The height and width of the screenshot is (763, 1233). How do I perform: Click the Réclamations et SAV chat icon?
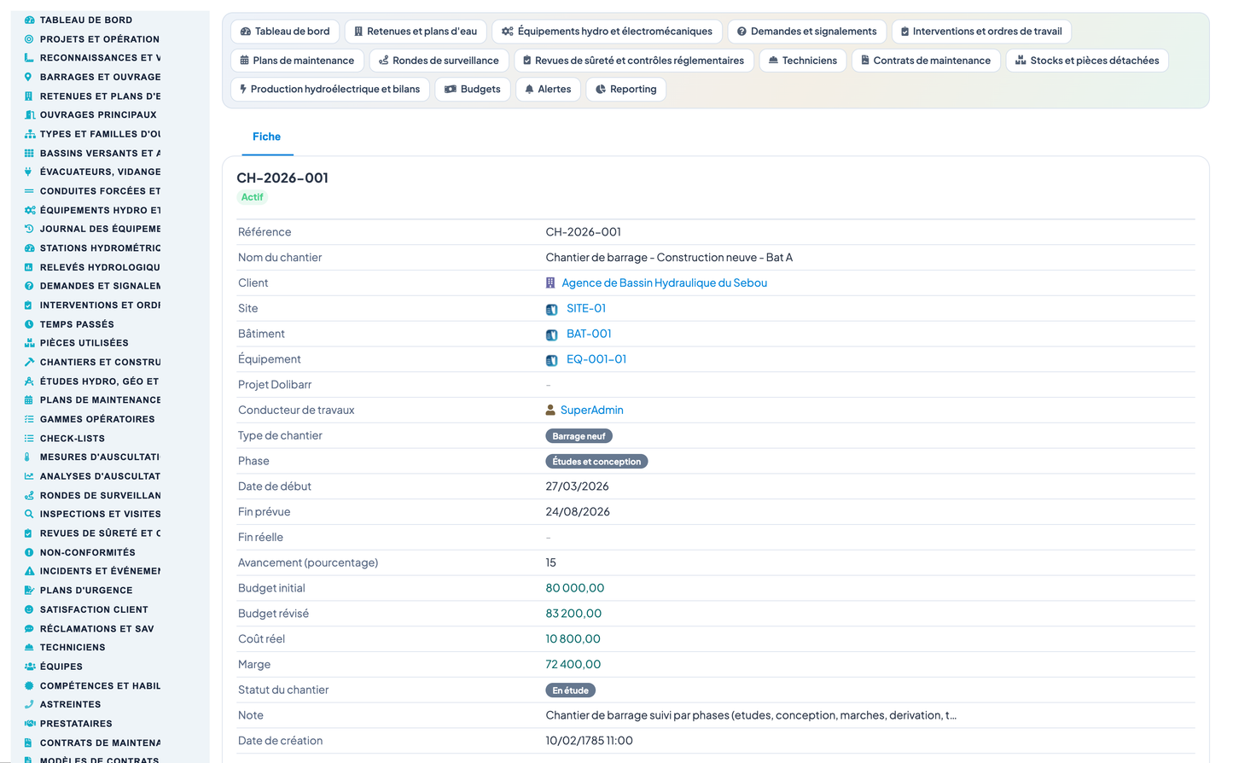pyautogui.click(x=29, y=629)
